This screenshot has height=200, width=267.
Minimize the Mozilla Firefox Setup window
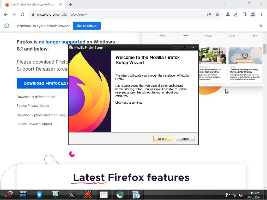[x=176, y=47]
